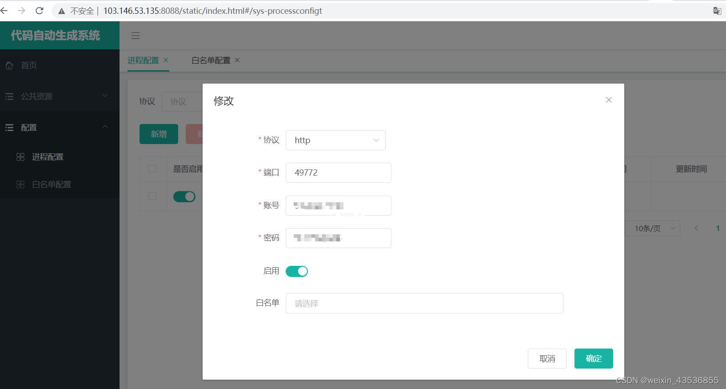Click the 端口 input field
The width and height of the screenshot is (726, 389).
(339, 172)
